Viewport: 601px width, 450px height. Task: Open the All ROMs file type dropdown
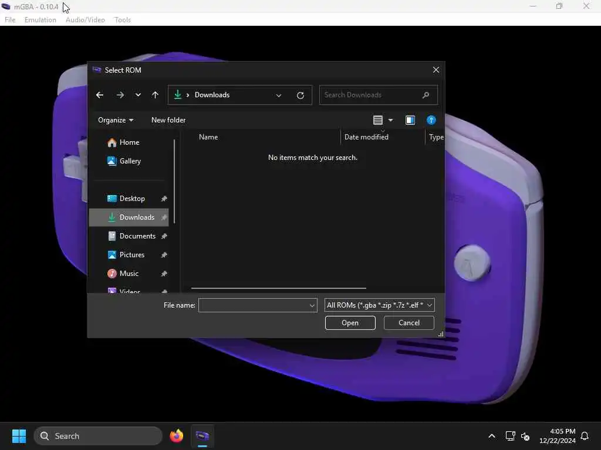tap(380, 305)
